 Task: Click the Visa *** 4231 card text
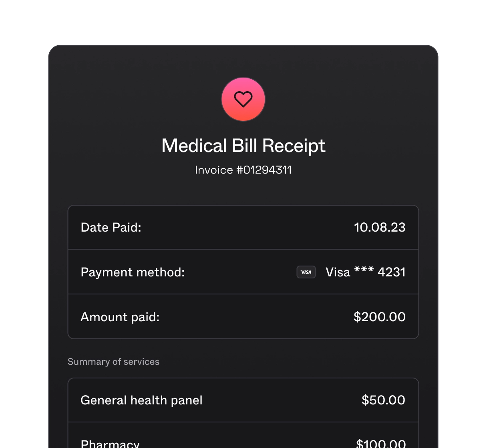pos(365,272)
